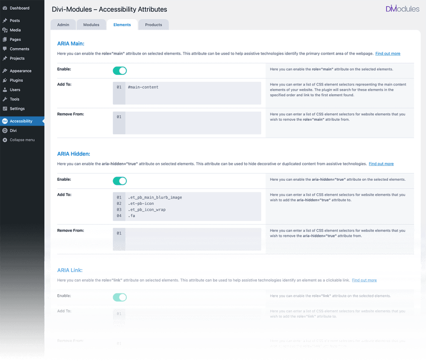This screenshot has height=364, width=426.
Task: Toggle the ARIA Link enable switch
Action: (x=119, y=297)
